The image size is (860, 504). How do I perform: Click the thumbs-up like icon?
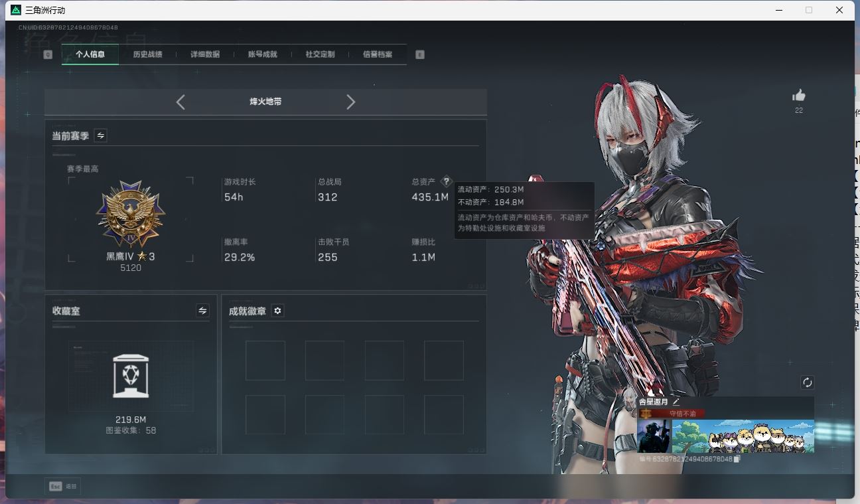click(x=798, y=96)
